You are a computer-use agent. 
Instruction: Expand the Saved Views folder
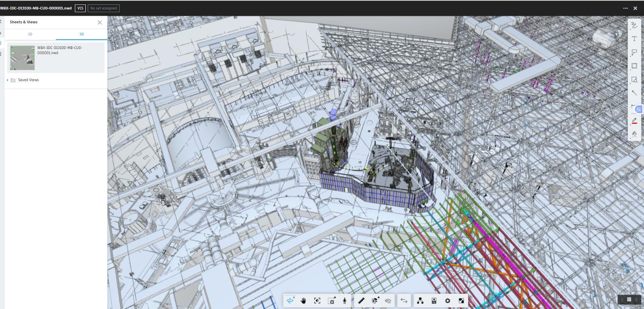[8, 80]
